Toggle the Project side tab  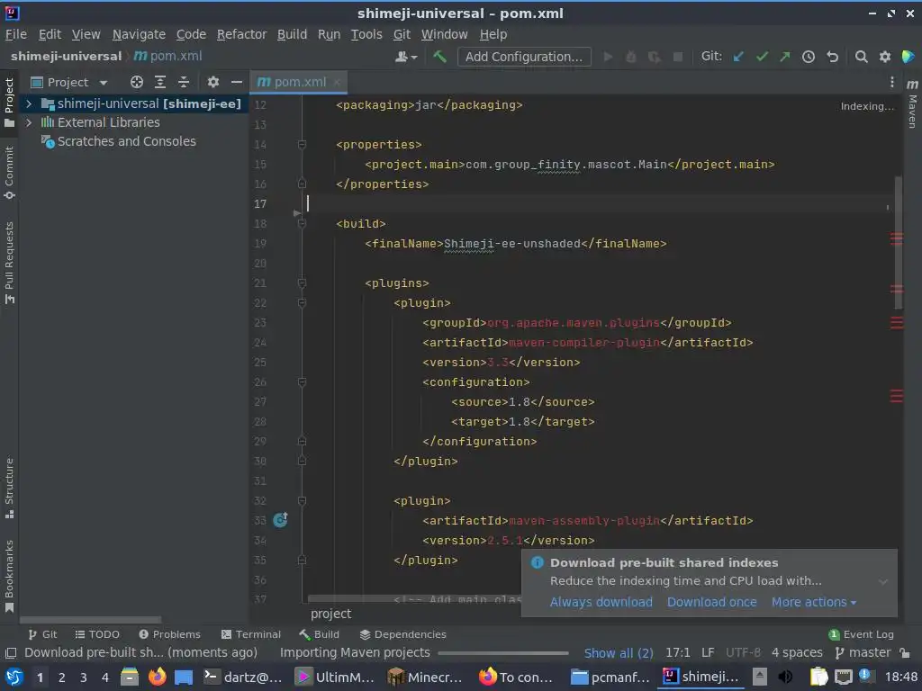pos(9,103)
